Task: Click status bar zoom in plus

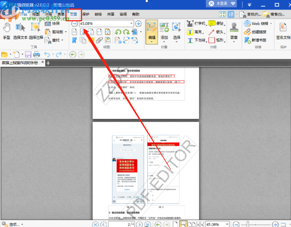Action: pyautogui.click(x=275, y=225)
